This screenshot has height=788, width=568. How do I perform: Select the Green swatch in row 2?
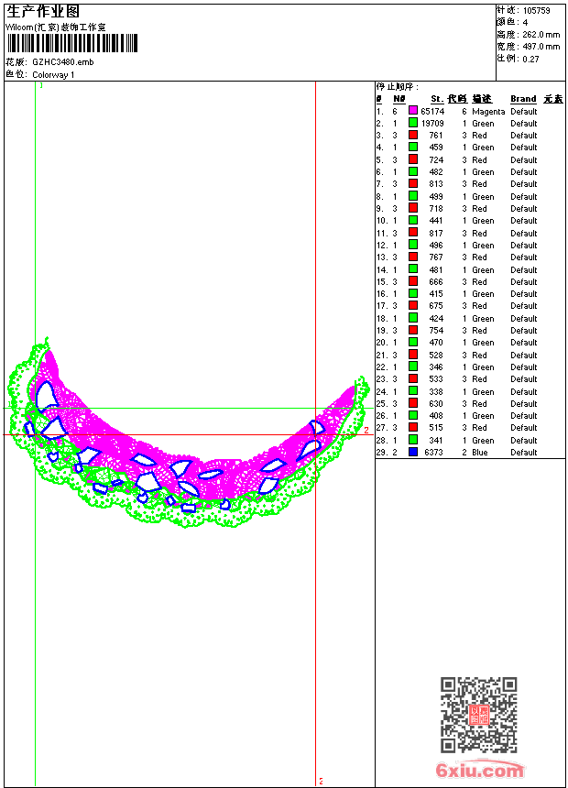[413, 123]
